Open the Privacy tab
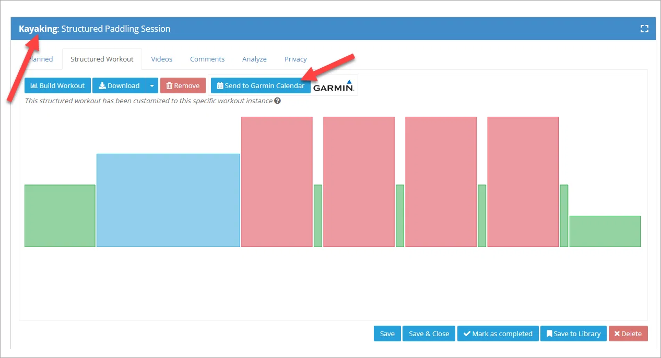The image size is (661, 358). [296, 59]
